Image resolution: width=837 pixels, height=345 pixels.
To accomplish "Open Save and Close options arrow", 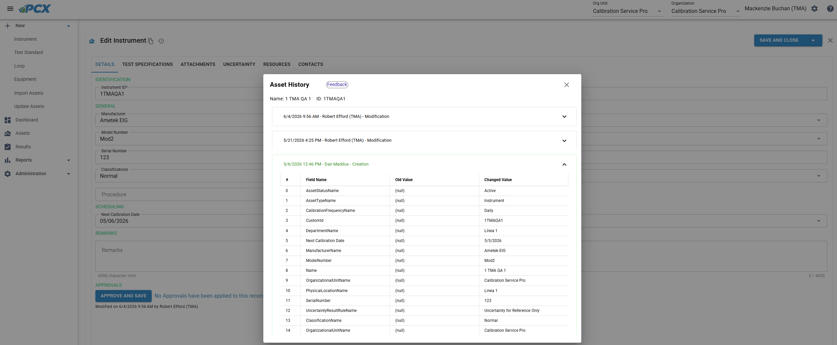I will 813,40.
